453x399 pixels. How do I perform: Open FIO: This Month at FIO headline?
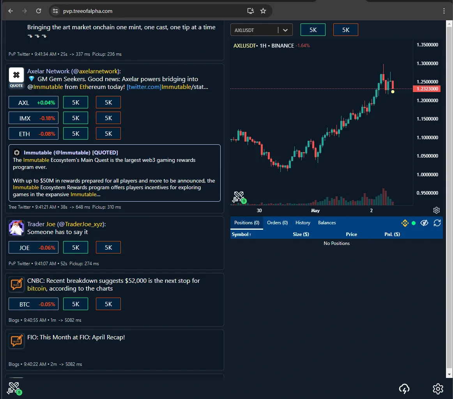76,337
